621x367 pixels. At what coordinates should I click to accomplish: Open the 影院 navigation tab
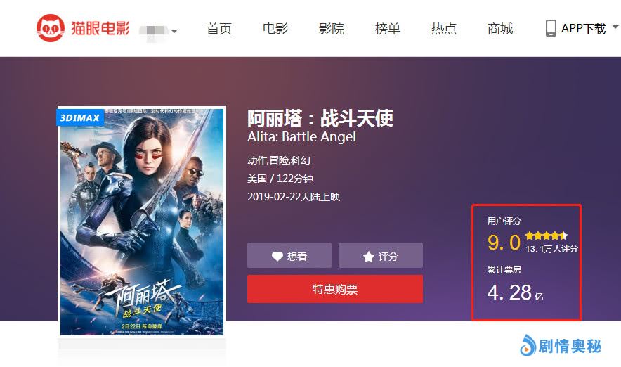click(331, 29)
